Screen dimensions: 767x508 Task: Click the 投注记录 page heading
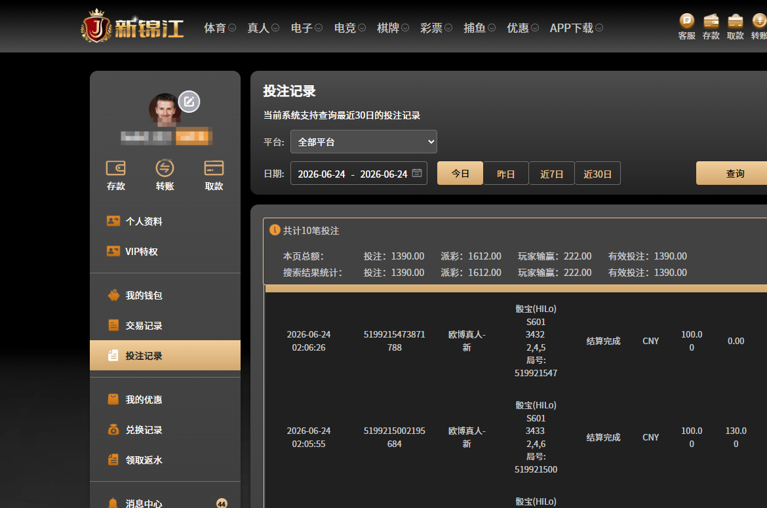[x=289, y=91]
